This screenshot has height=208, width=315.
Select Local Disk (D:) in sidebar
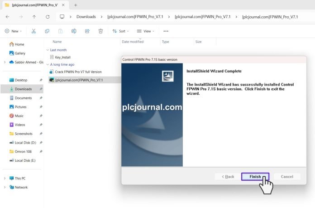25,143
